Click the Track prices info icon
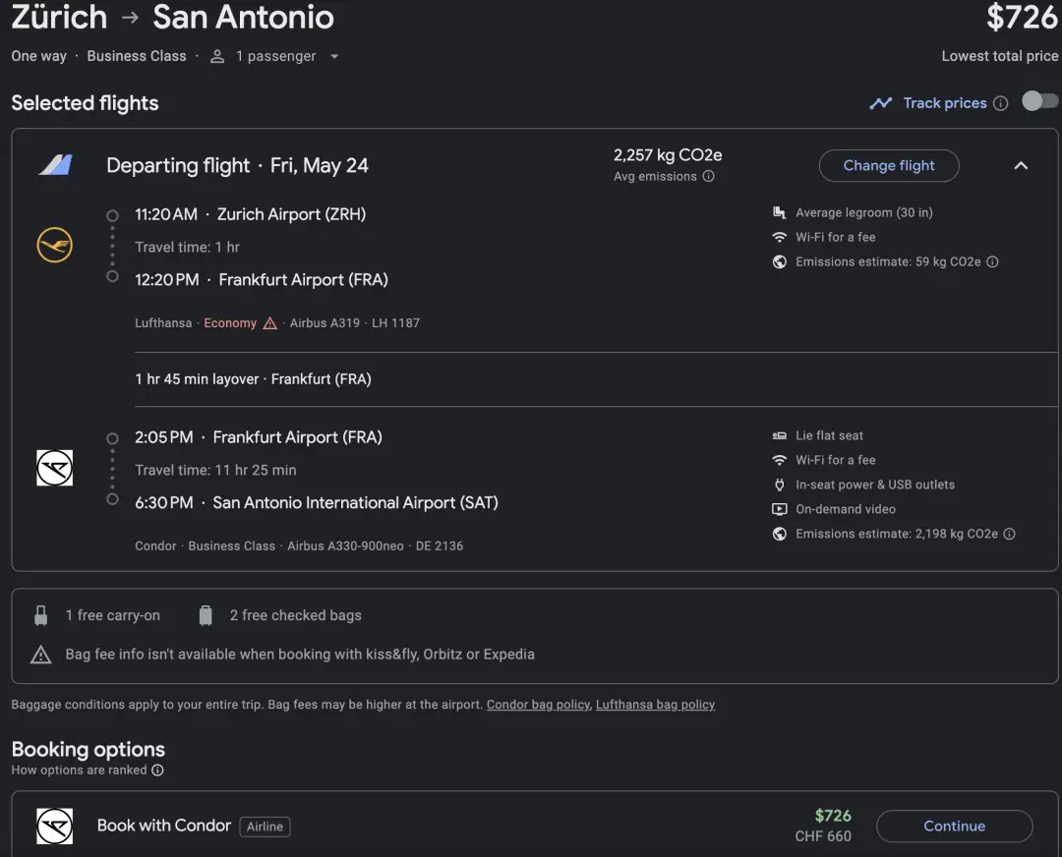Screen dimensions: 1062x857 1001,103
